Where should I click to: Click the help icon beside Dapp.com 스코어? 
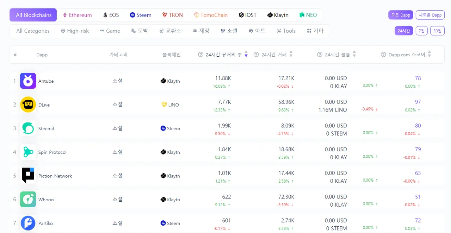(383, 55)
